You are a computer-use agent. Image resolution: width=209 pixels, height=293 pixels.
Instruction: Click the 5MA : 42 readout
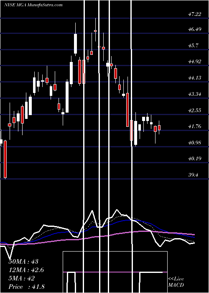point(21,278)
